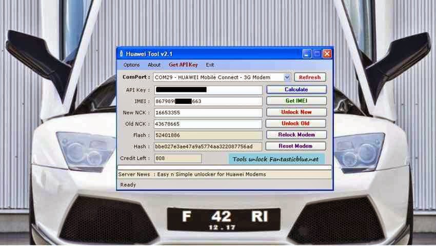436x246 pixels.
Task: Click the Credit Left label
Action: click(x=135, y=158)
